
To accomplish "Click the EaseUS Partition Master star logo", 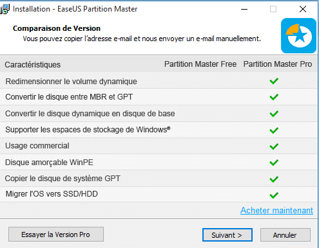I will point(298,35).
